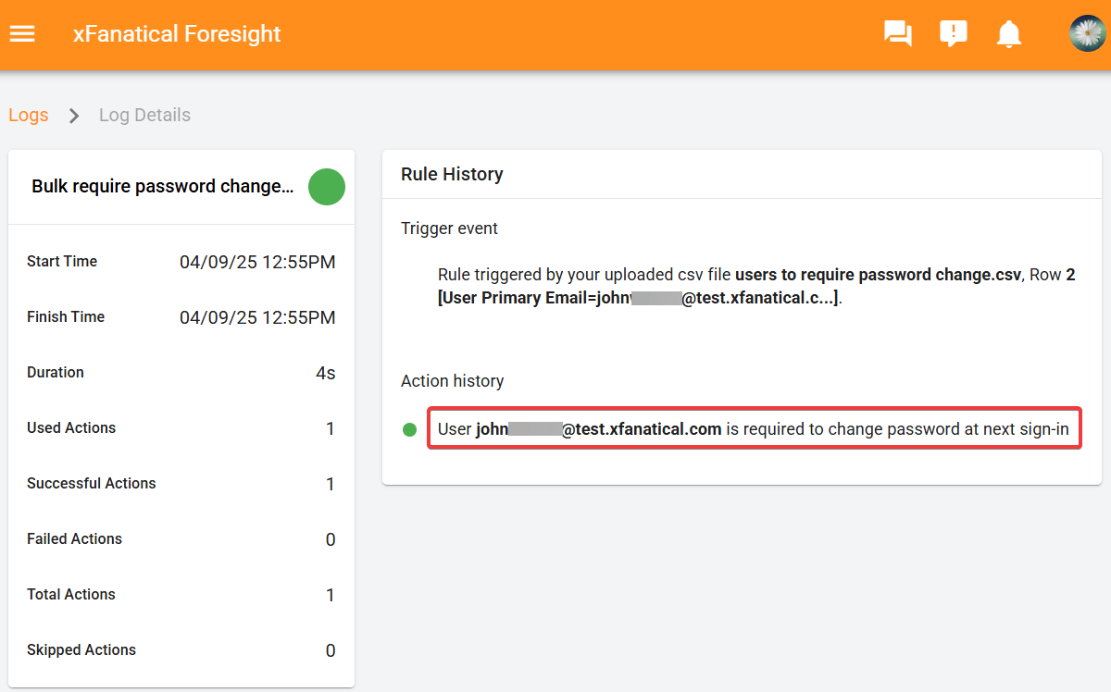Select the Used Actions label
This screenshot has height=692, width=1111.
(x=71, y=428)
